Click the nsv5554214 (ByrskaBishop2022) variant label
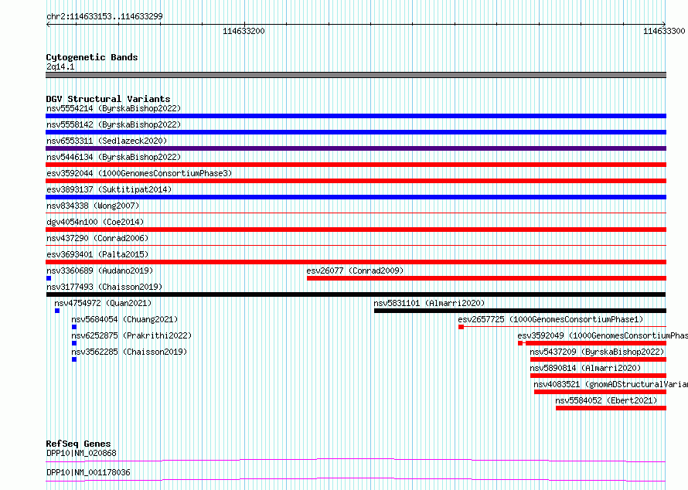Image resolution: width=688 pixels, height=490 pixels. tap(114, 108)
